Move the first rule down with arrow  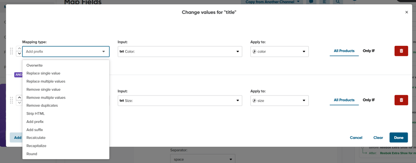19,54
